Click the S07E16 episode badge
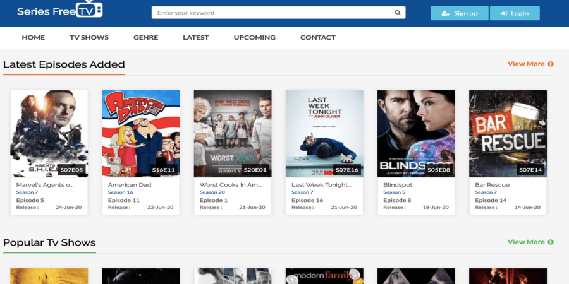The height and width of the screenshot is (284, 569). point(347,170)
